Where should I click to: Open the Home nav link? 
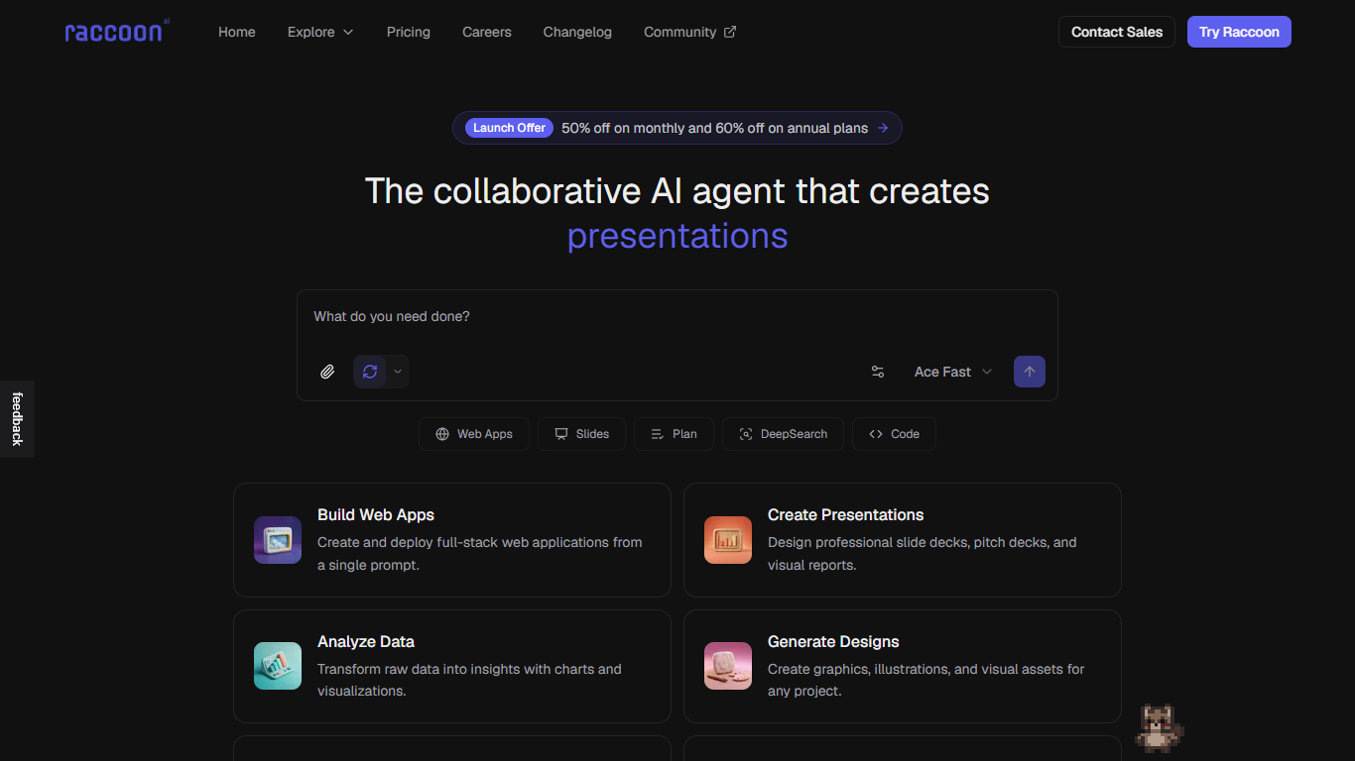(x=237, y=32)
